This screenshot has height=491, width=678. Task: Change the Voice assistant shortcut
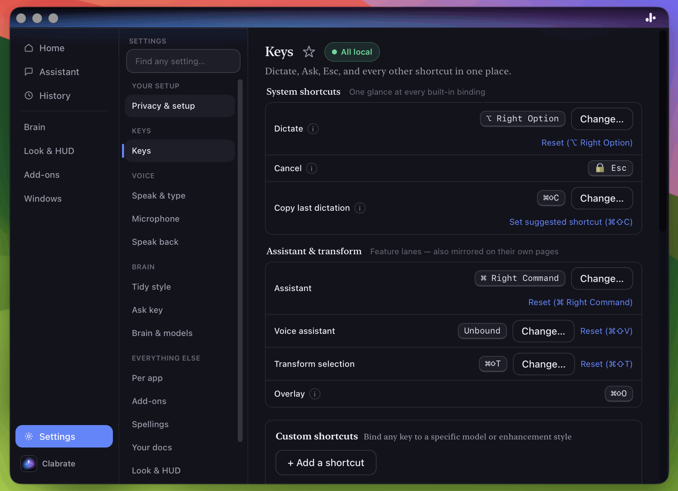(543, 331)
